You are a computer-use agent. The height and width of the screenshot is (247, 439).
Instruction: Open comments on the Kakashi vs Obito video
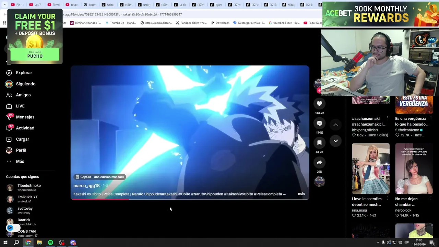[x=319, y=123]
